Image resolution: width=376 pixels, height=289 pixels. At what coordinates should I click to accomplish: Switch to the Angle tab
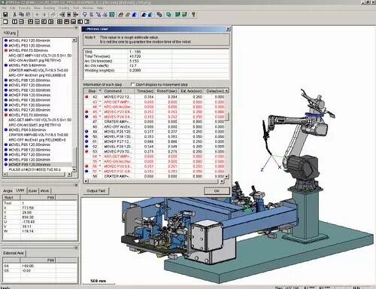pyautogui.click(x=8, y=191)
